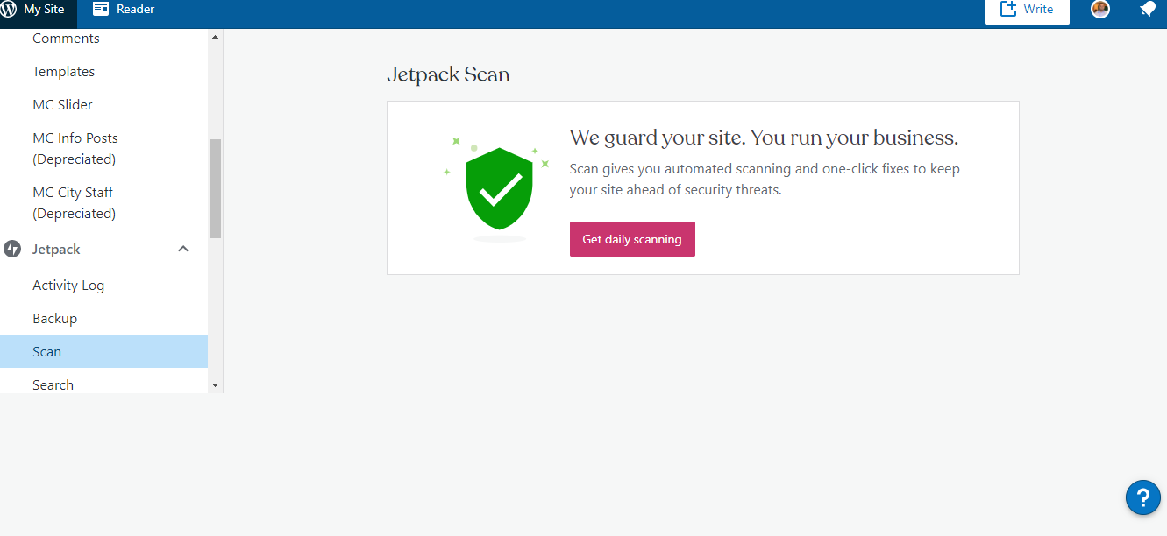Click the Reader newspaper icon
The height and width of the screenshot is (536, 1167).
pyautogui.click(x=101, y=10)
